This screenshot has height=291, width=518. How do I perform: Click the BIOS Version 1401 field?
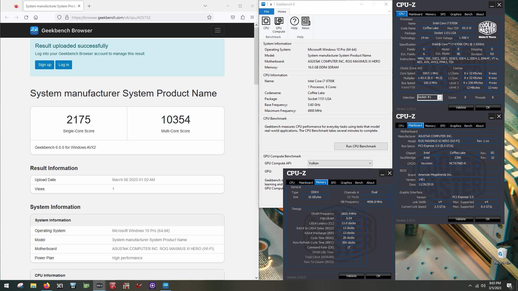tap(457, 179)
